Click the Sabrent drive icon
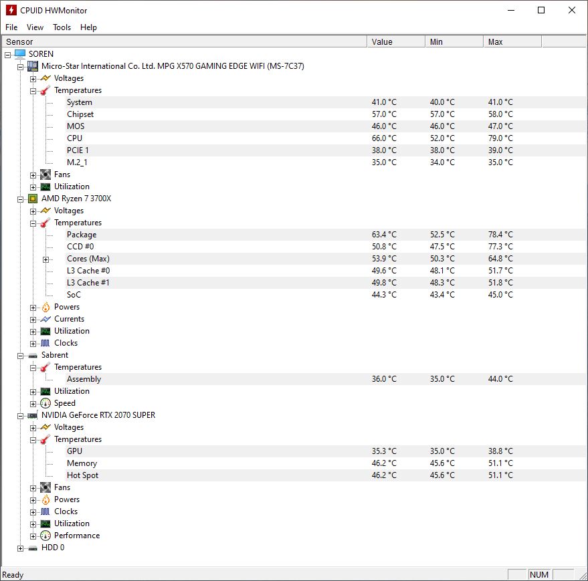 33,355
